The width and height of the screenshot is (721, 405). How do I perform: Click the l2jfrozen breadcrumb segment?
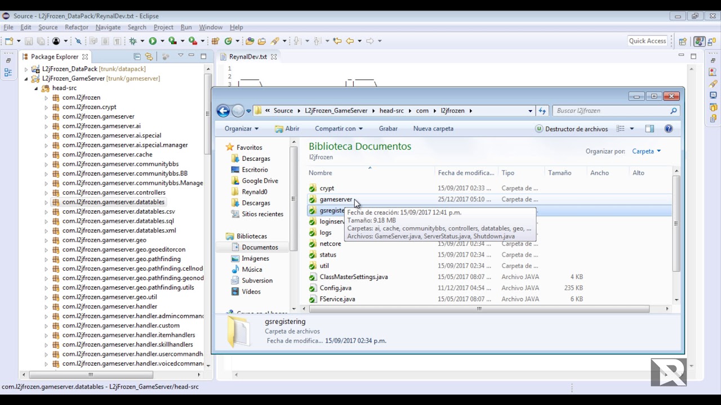pyautogui.click(x=452, y=111)
